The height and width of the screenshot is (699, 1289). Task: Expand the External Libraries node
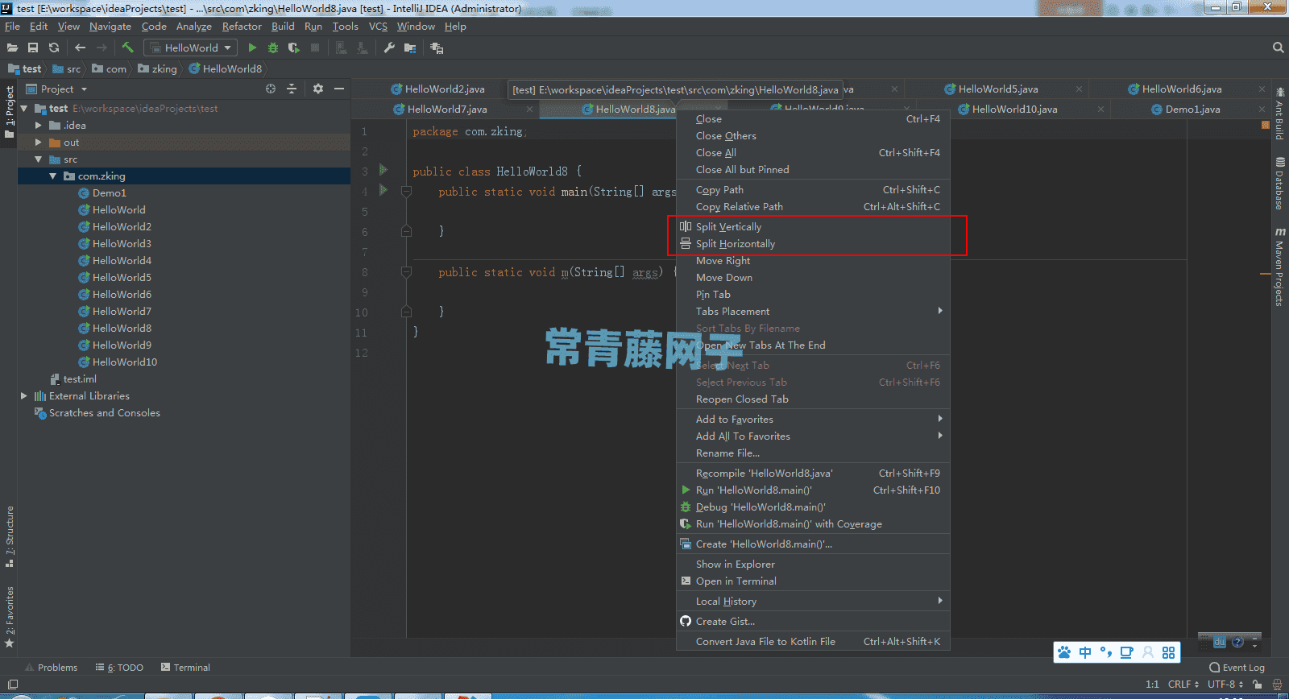pyautogui.click(x=24, y=396)
